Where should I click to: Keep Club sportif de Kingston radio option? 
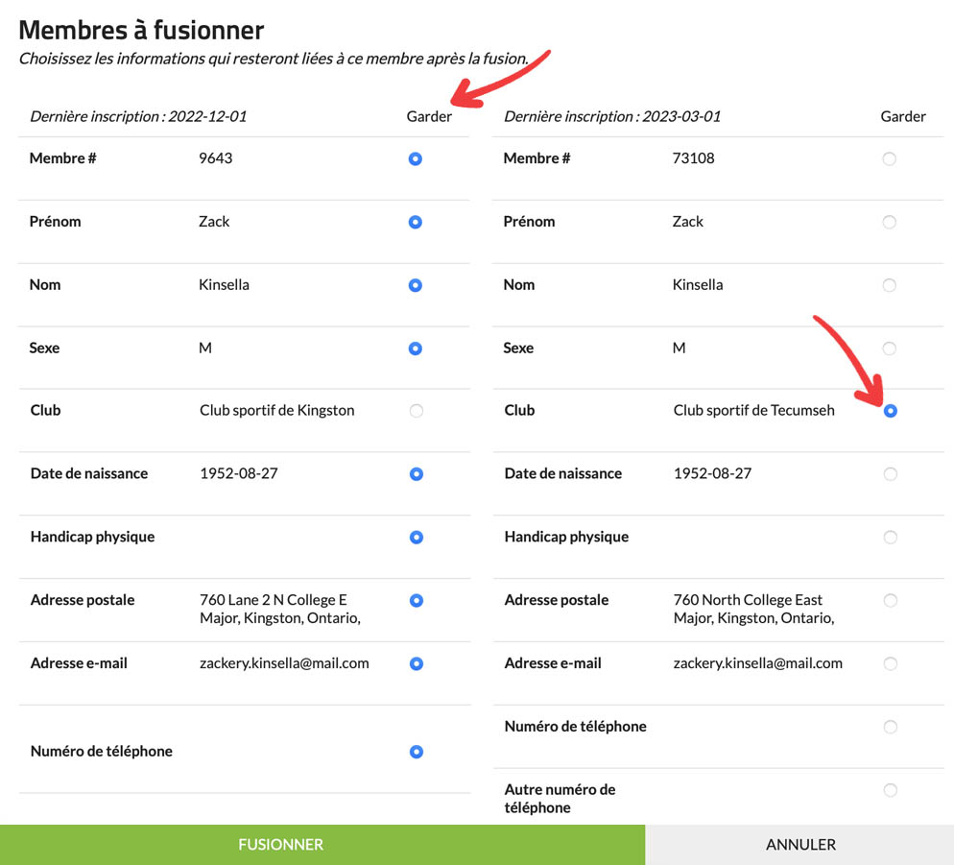pyautogui.click(x=416, y=411)
